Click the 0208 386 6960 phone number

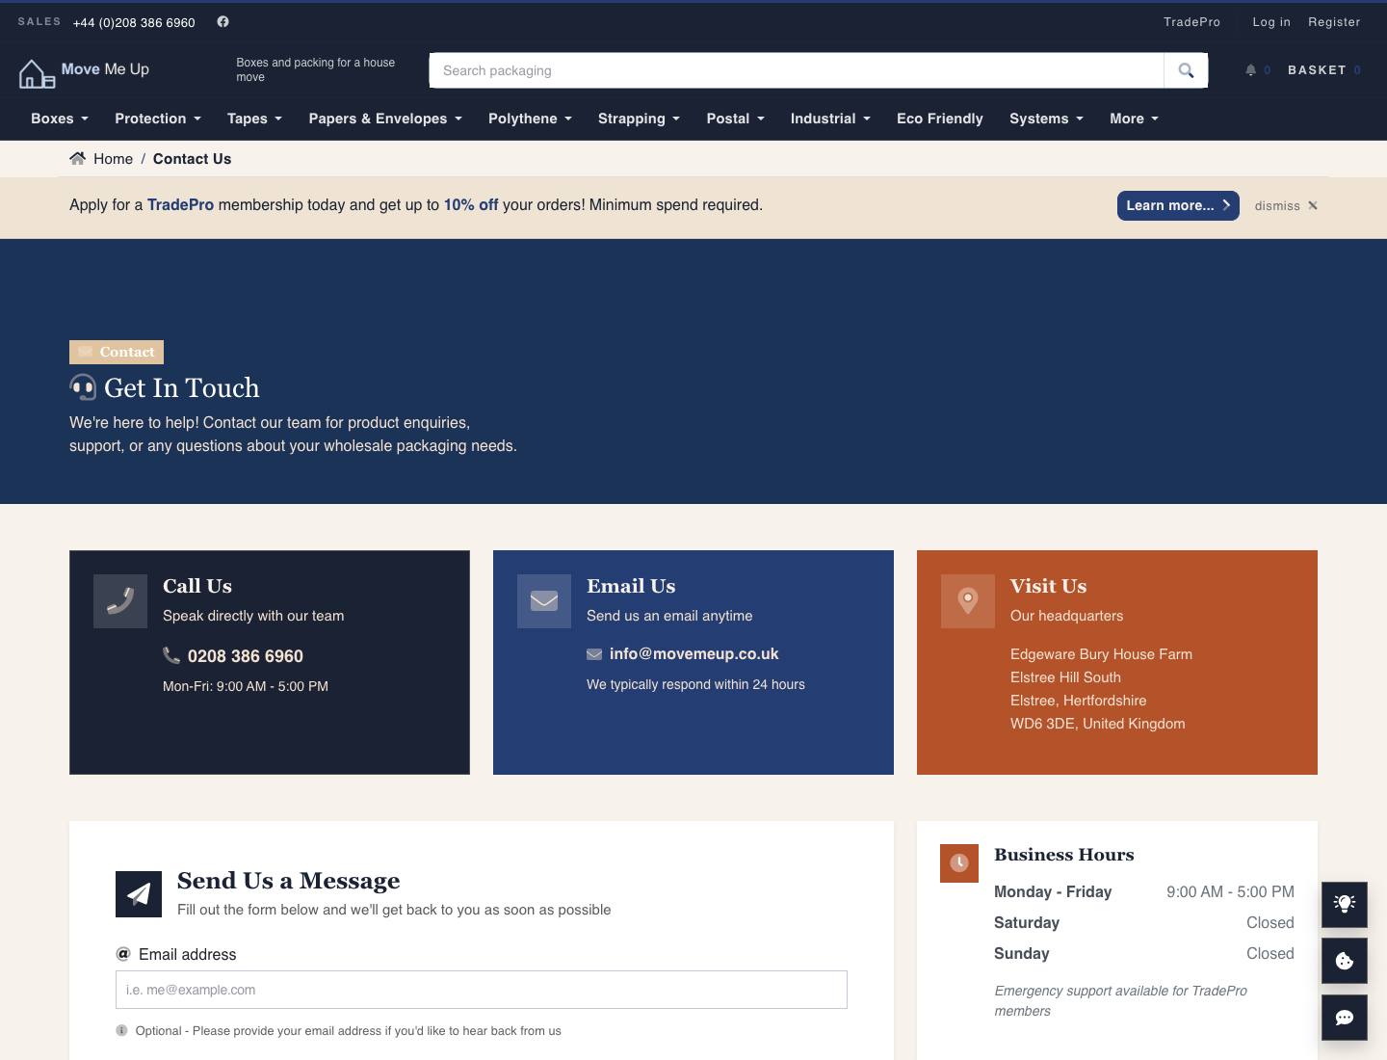point(246,656)
